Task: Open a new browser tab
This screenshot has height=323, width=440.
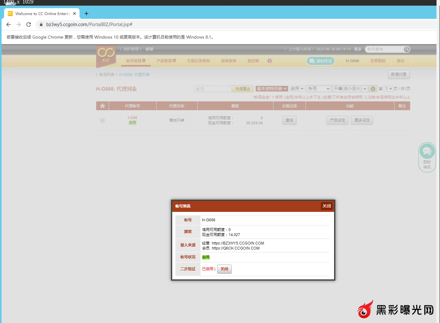Action: (86, 13)
